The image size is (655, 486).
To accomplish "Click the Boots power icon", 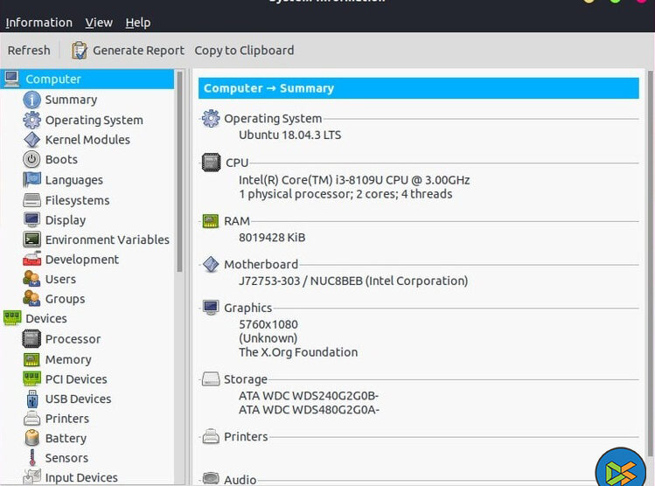I will click(31, 159).
